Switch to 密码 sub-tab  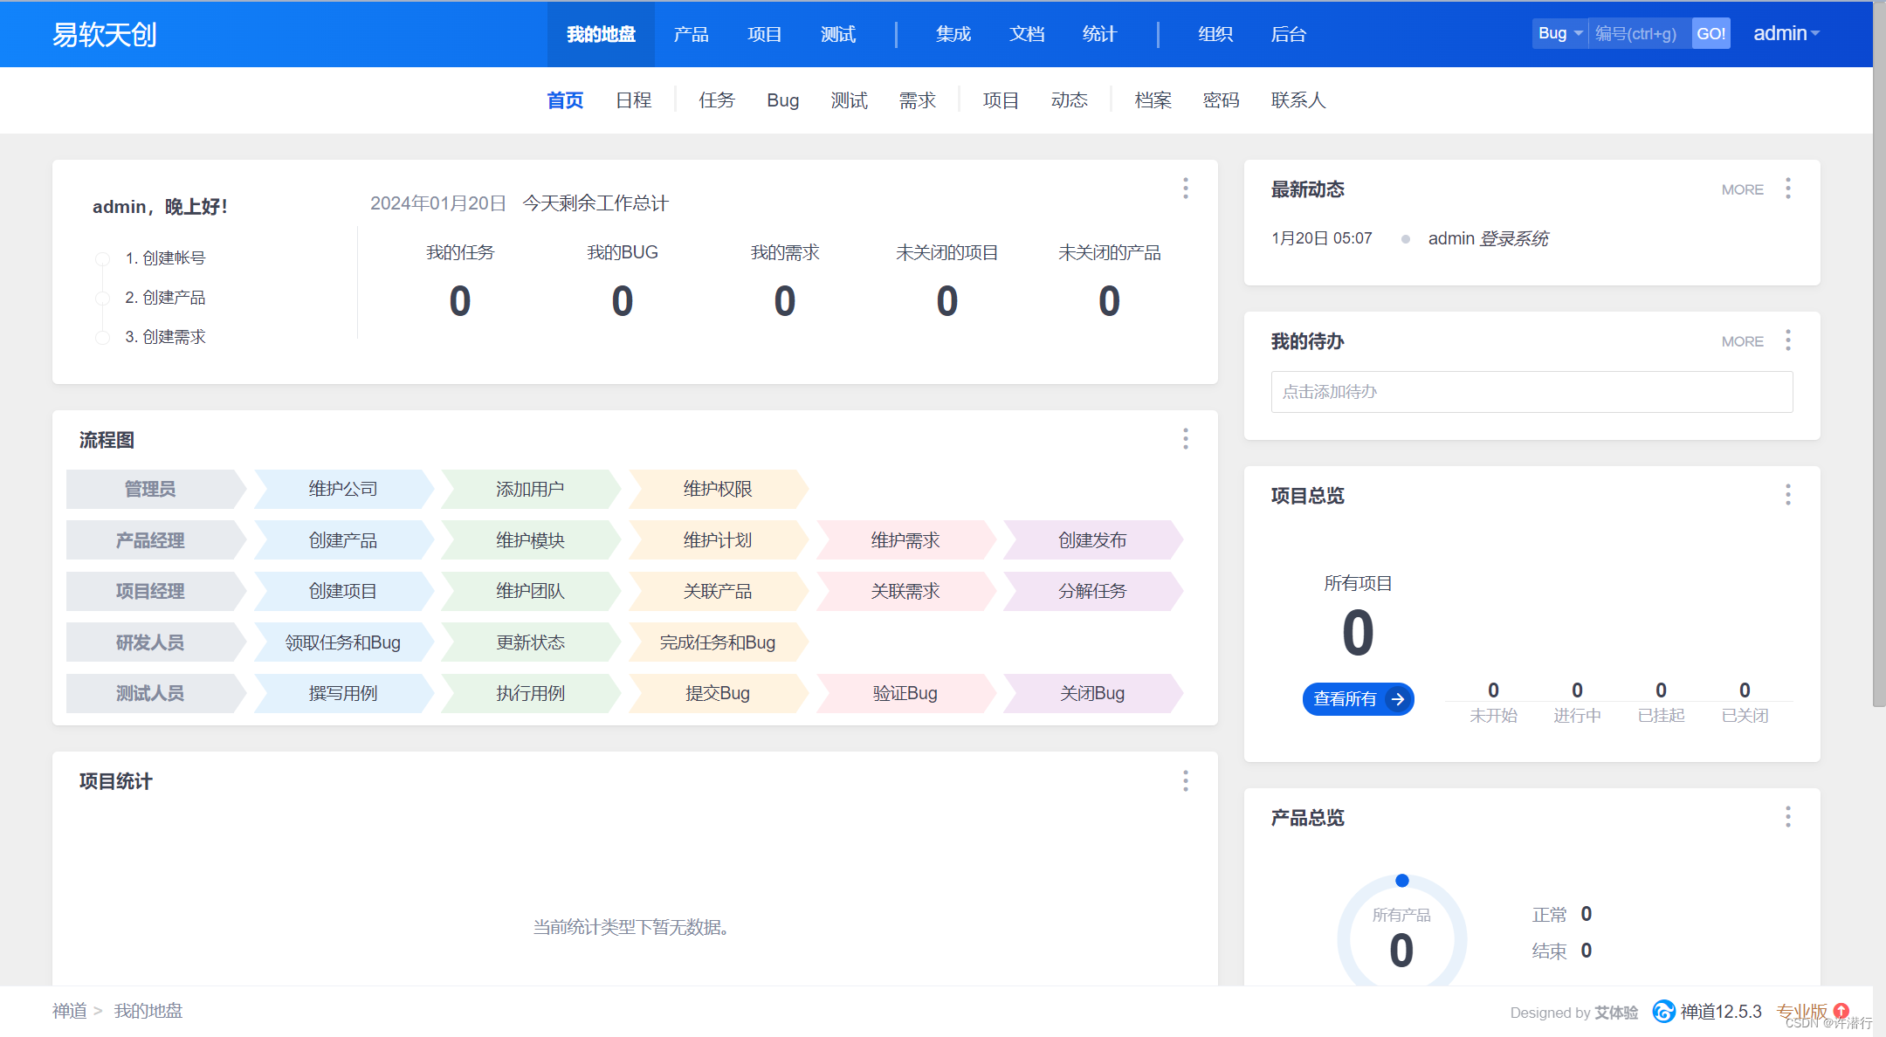[x=1221, y=100]
